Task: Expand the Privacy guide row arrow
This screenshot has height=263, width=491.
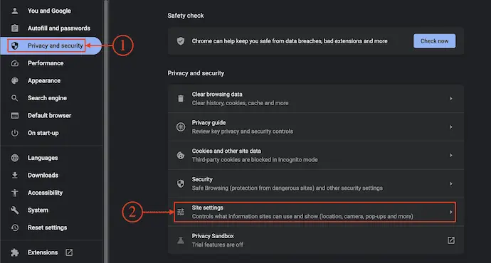Action: (x=451, y=127)
